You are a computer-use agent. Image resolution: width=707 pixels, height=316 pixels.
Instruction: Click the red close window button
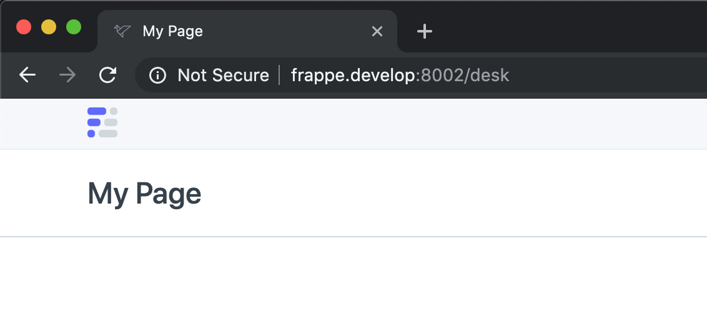coord(24,27)
